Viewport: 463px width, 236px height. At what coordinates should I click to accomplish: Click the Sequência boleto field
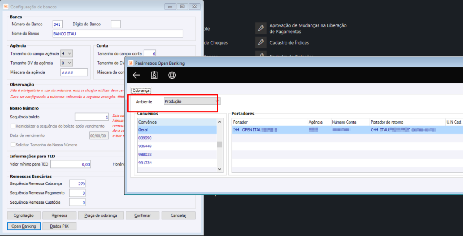click(x=92, y=117)
